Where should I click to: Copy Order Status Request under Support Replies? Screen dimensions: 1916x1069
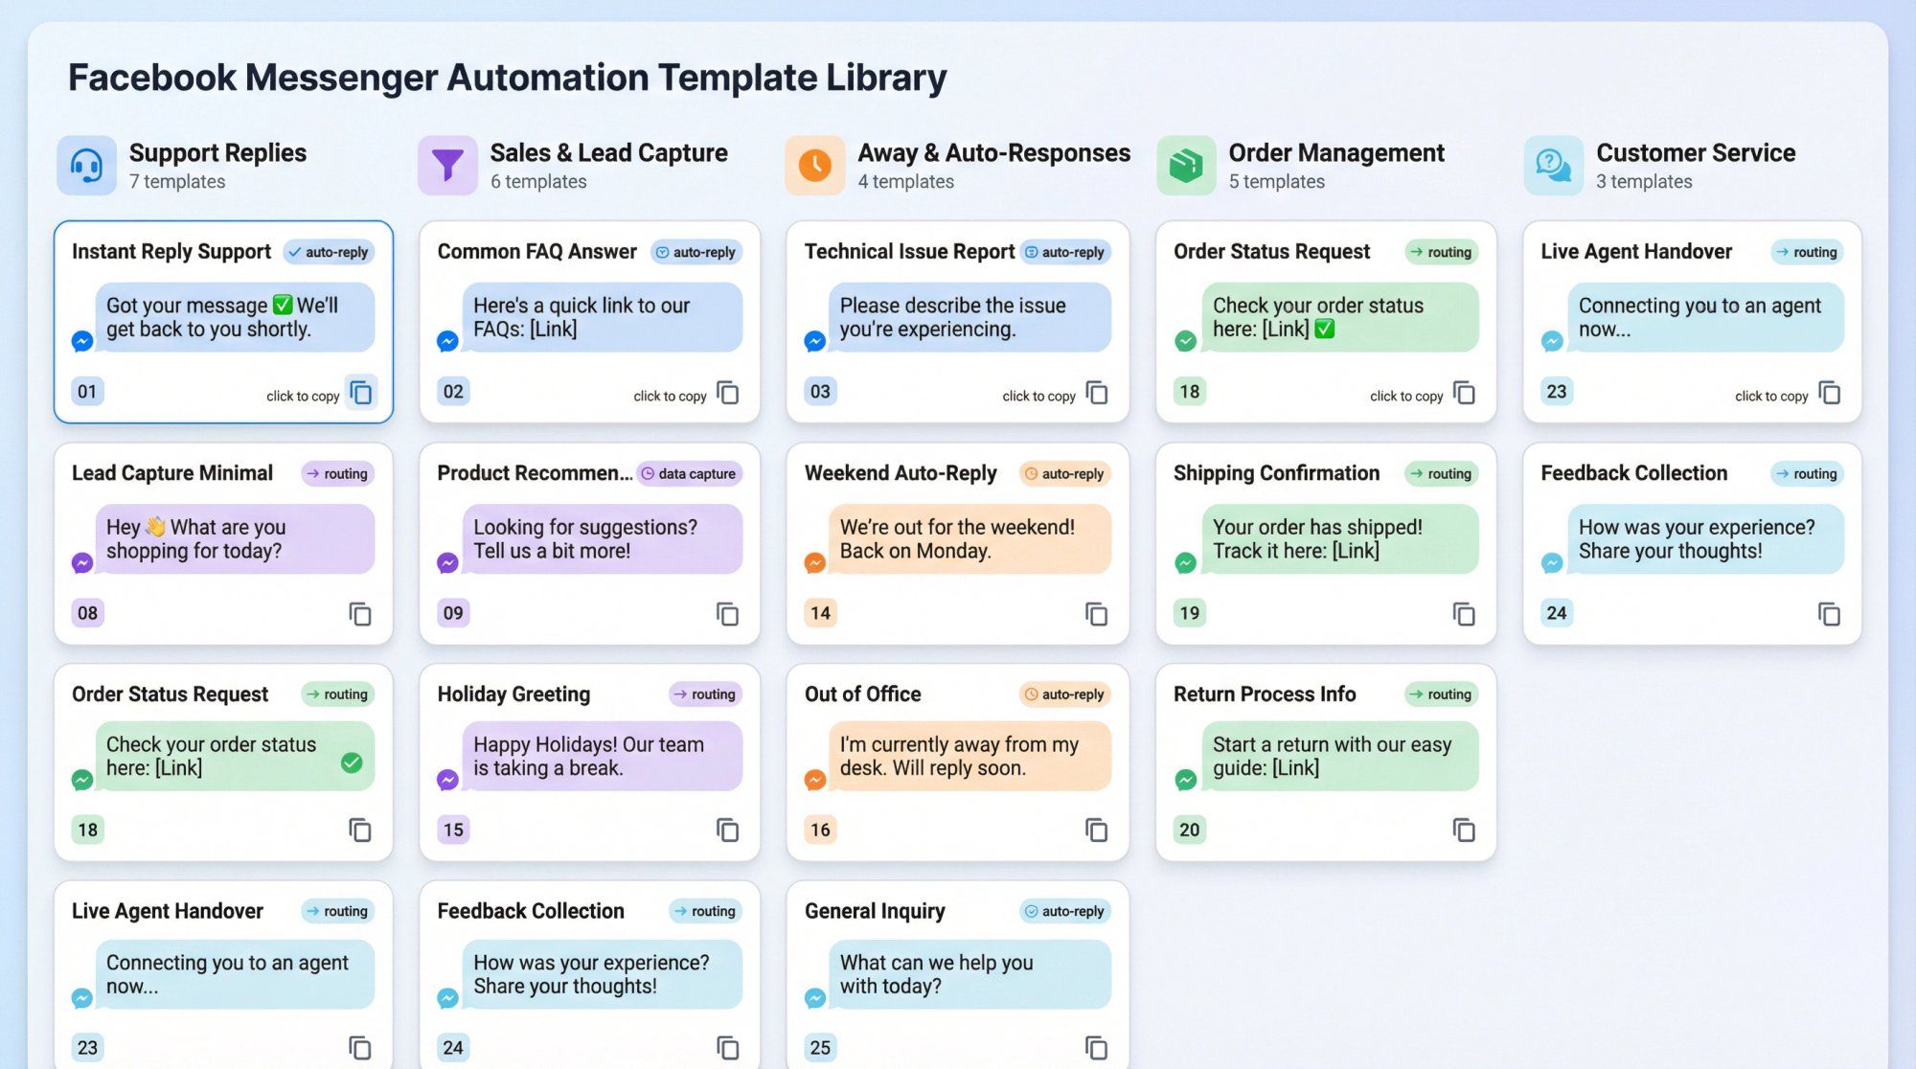click(x=360, y=830)
